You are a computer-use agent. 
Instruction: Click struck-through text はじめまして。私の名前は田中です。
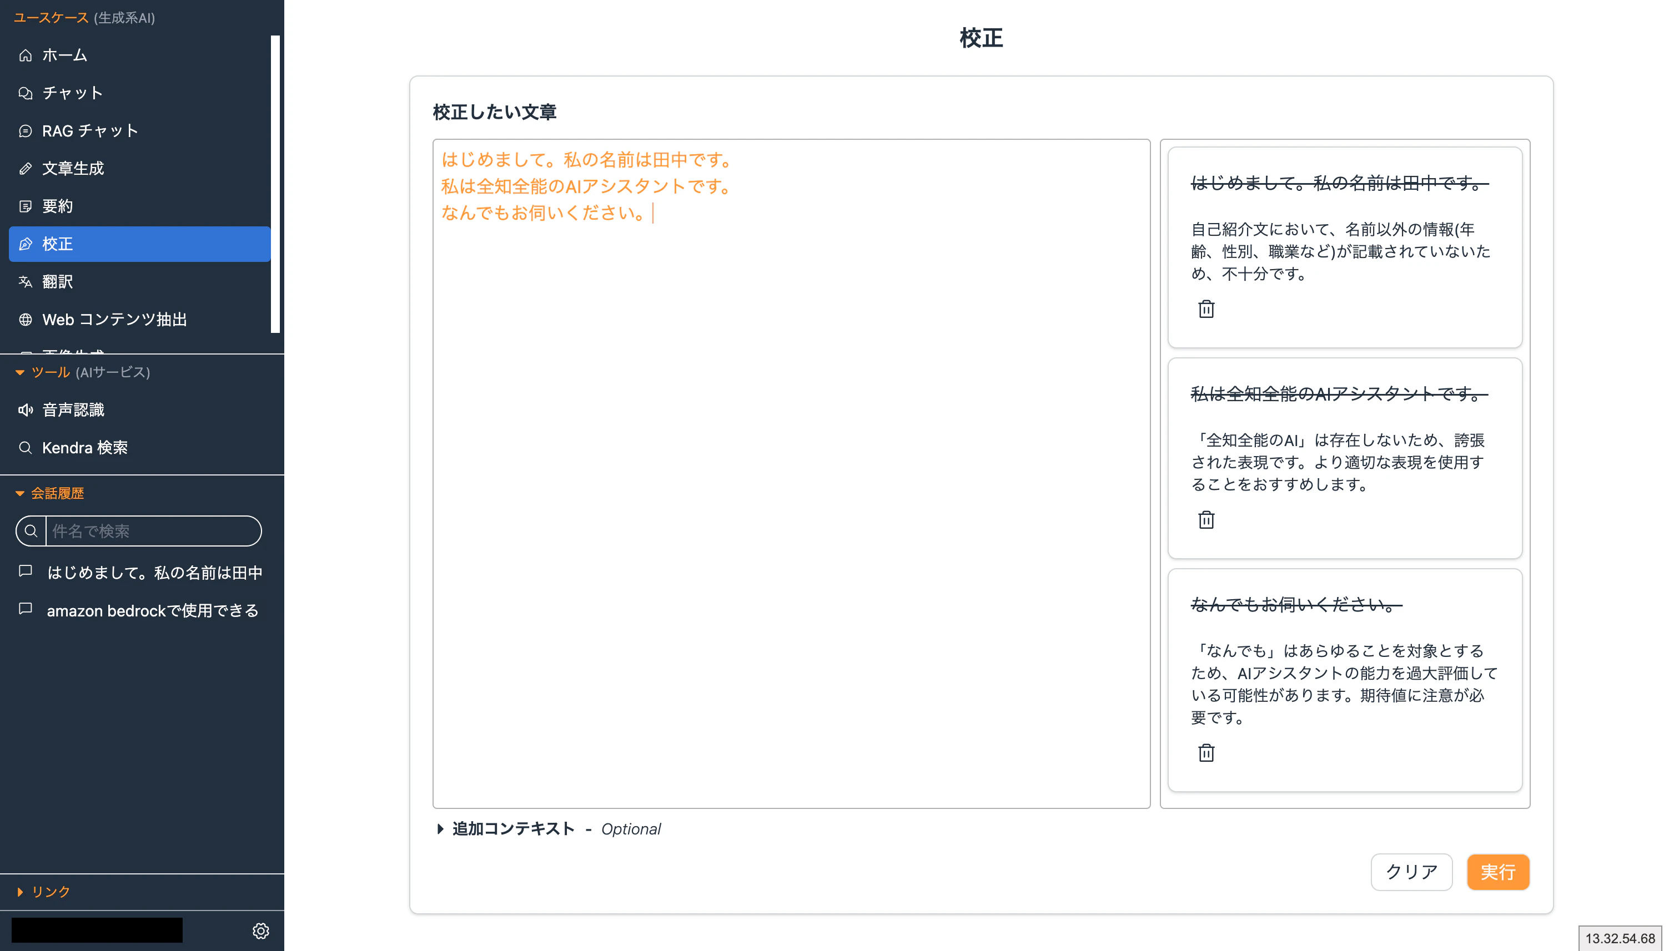pos(1339,183)
